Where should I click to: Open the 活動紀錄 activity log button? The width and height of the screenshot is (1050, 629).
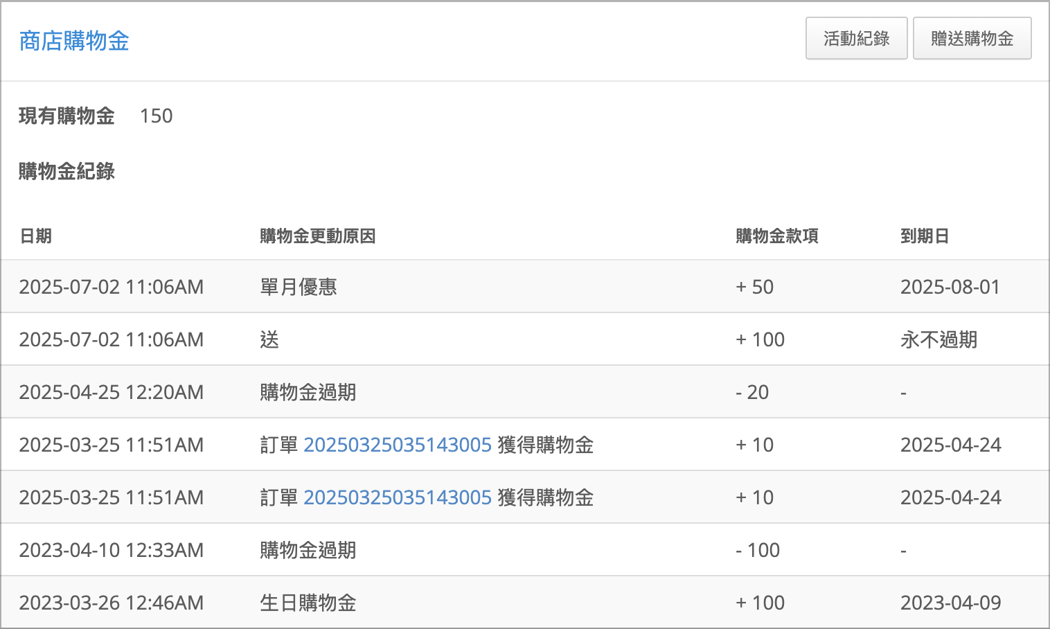pyautogui.click(x=856, y=38)
